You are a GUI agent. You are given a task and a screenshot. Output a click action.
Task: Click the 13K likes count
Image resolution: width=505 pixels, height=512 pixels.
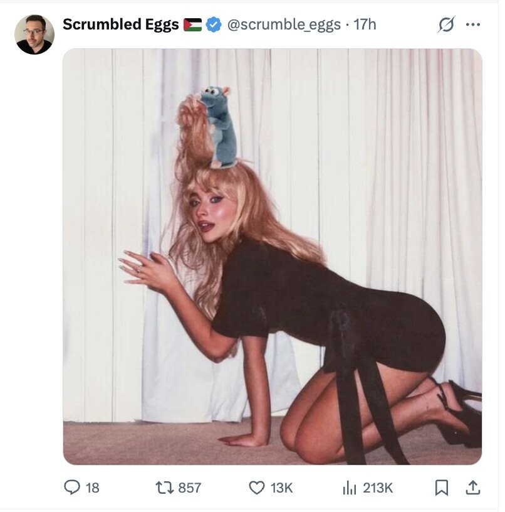(x=281, y=488)
